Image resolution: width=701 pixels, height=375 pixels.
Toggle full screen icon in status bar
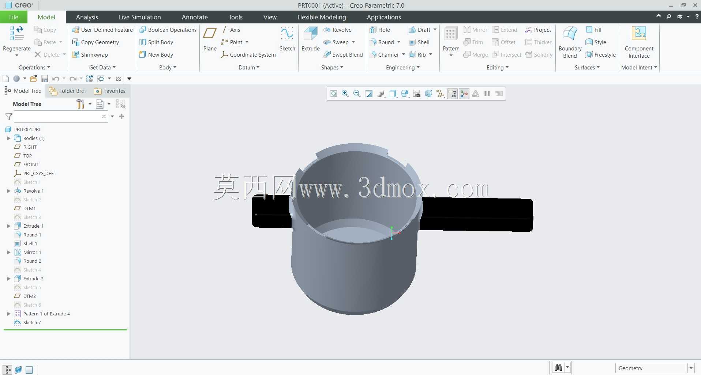tap(29, 370)
